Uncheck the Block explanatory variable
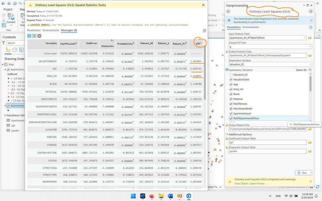 (x=231, y=94)
